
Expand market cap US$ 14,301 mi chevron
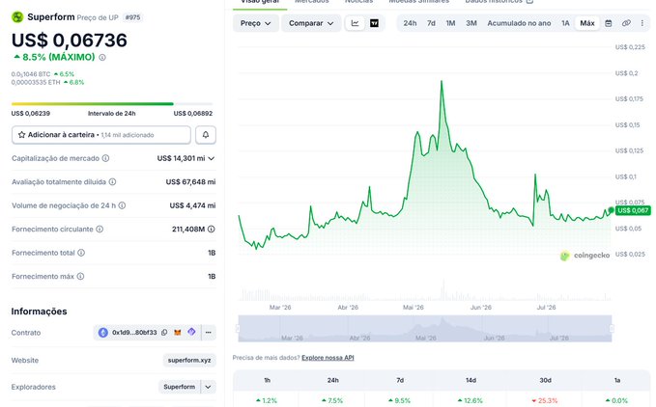point(212,158)
